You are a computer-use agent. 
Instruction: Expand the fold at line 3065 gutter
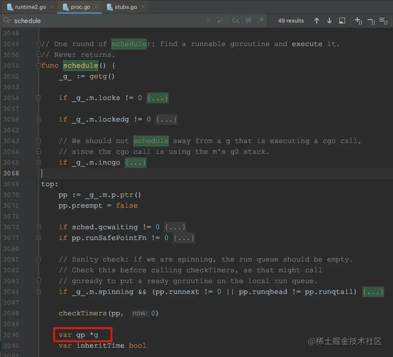[x=39, y=163]
